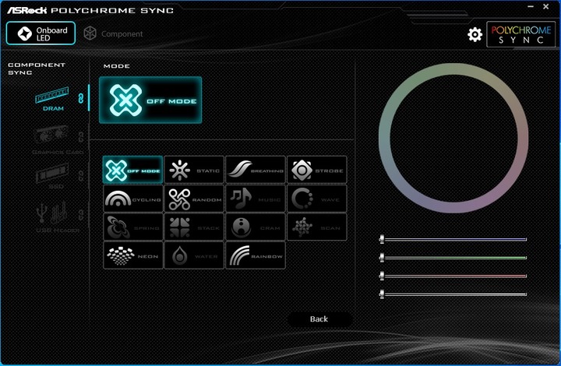Choose the Cram lighting mode
The width and height of the screenshot is (561, 366).
pos(256,227)
